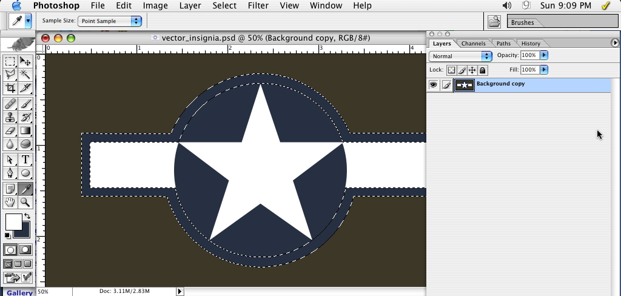Open the Normal blend mode dropdown
621x296 pixels.
[x=460, y=56]
